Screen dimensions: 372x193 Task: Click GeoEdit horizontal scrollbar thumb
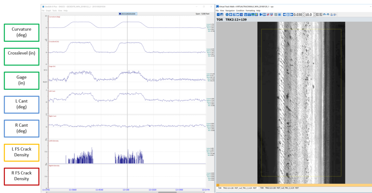(x=167, y=192)
